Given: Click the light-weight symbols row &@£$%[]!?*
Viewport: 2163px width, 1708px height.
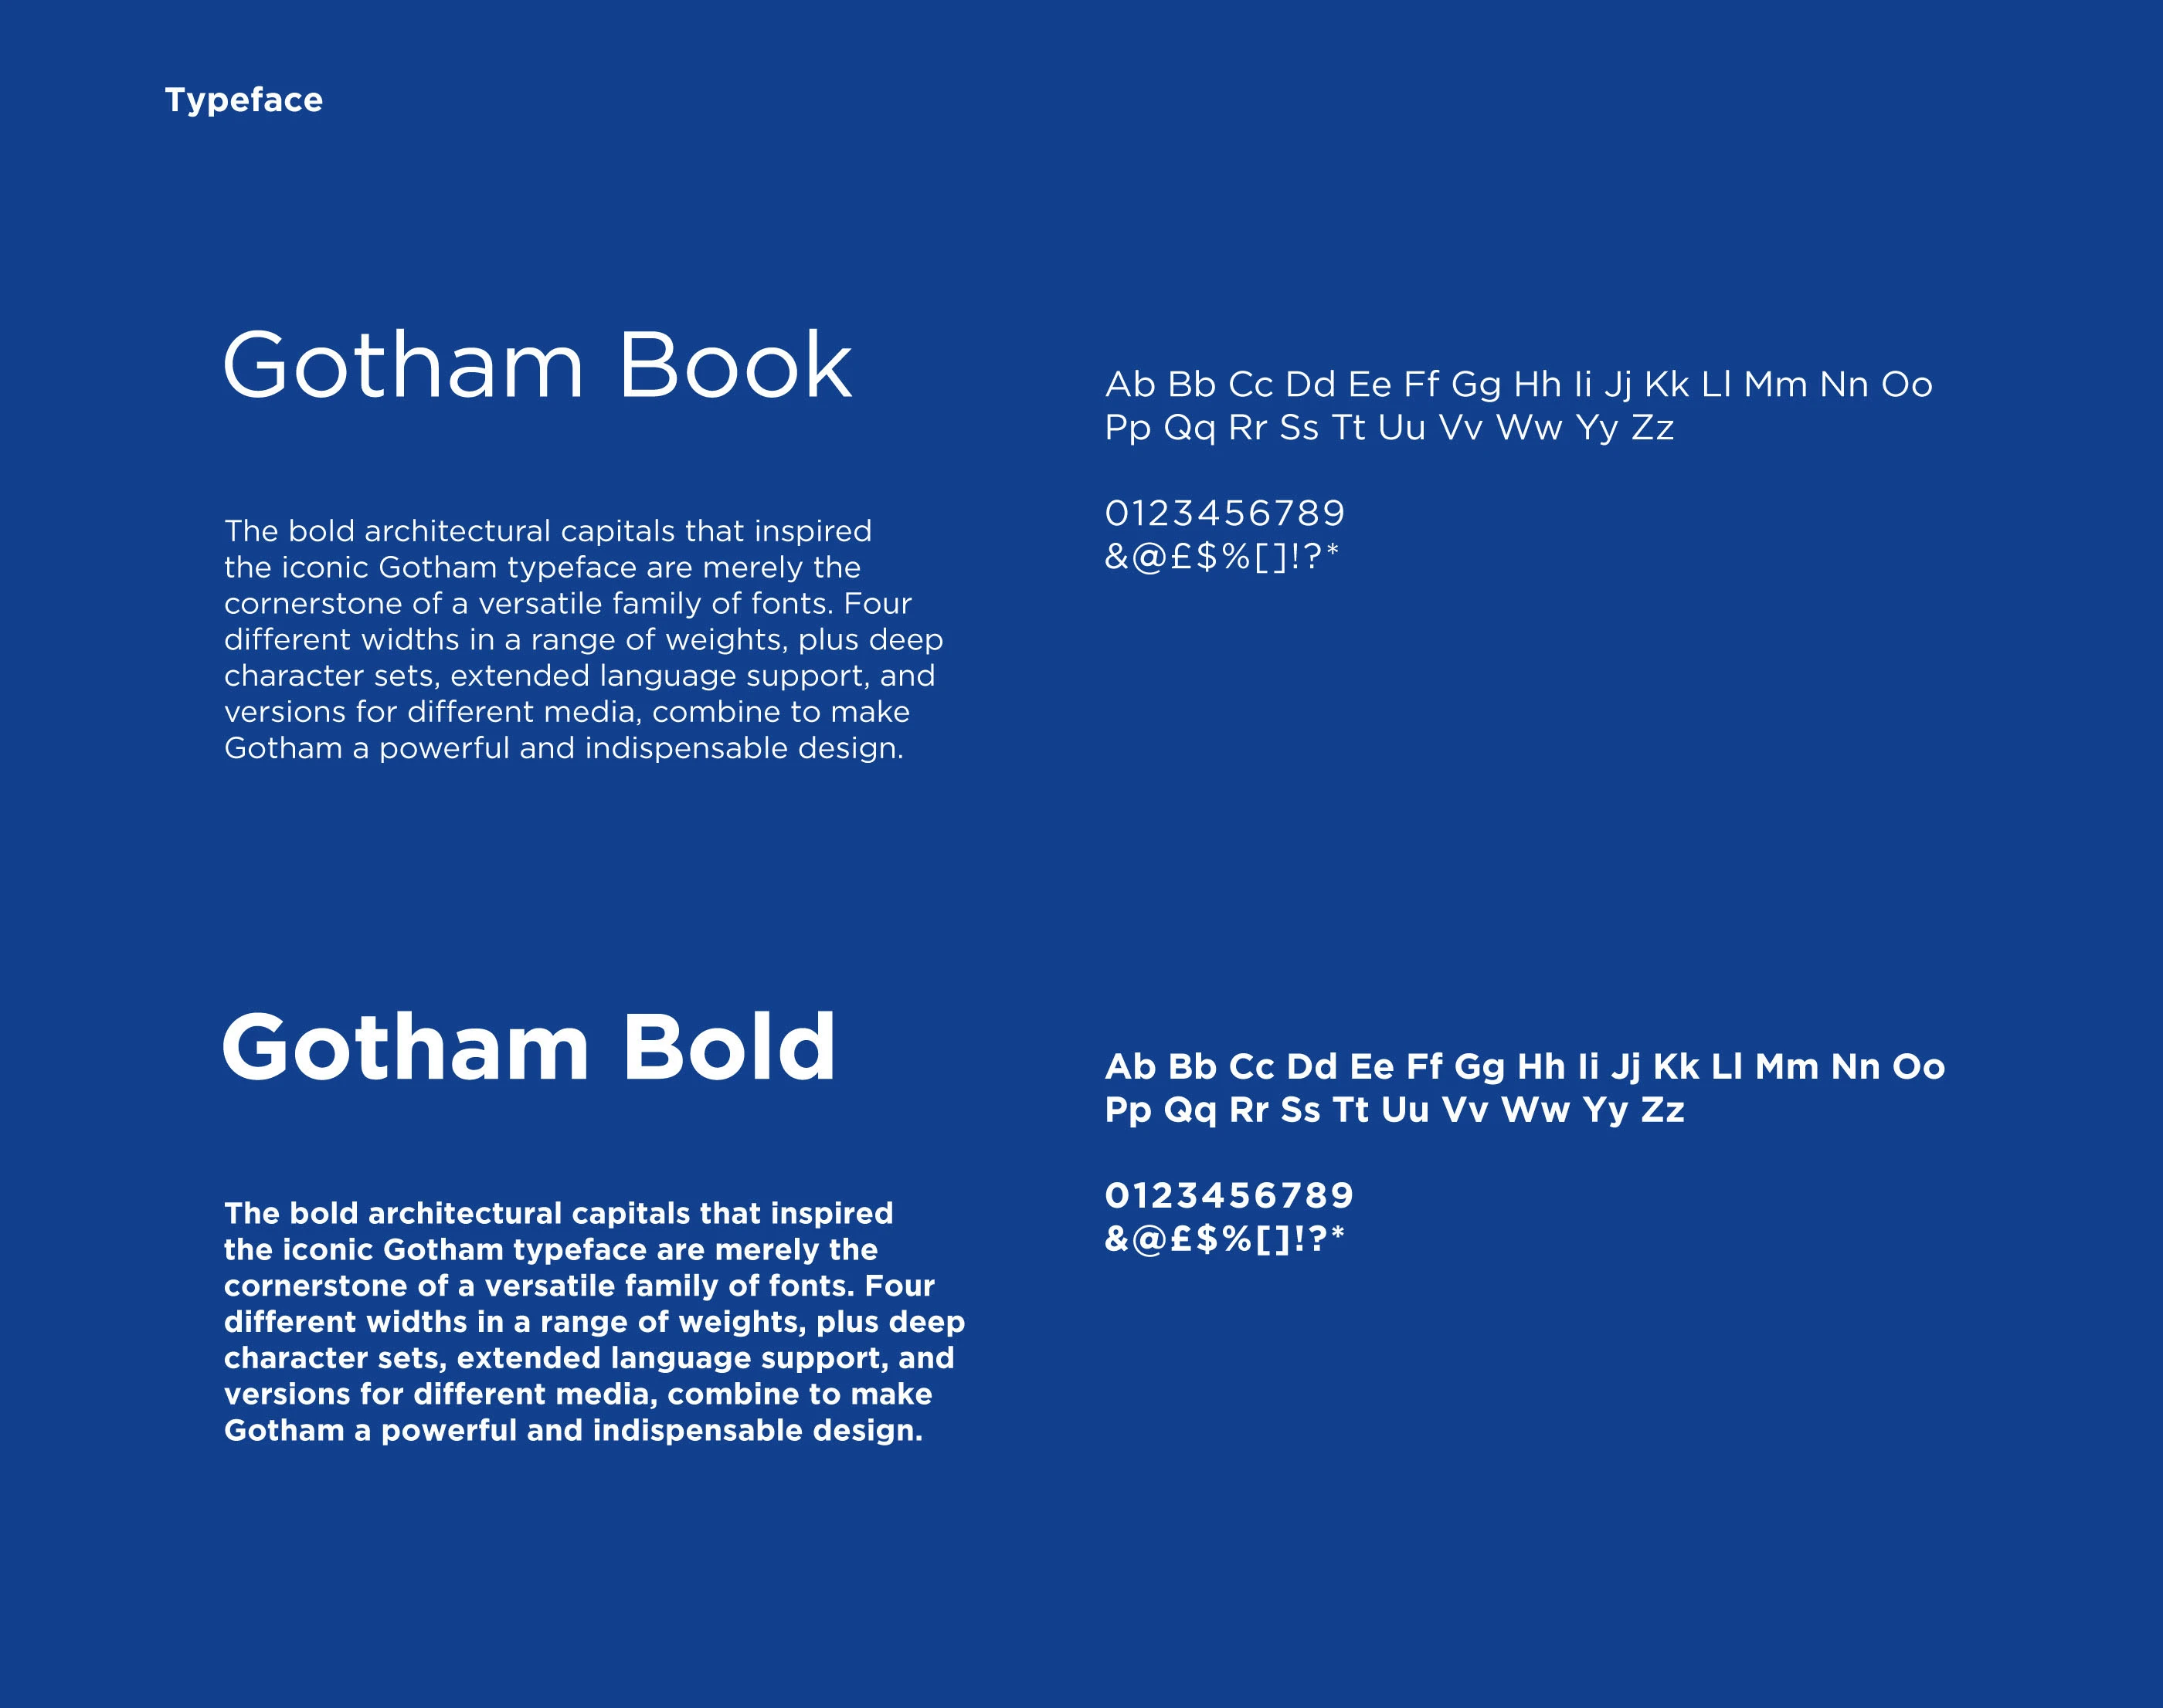Looking at the screenshot, I should pyautogui.click(x=1221, y=556).
